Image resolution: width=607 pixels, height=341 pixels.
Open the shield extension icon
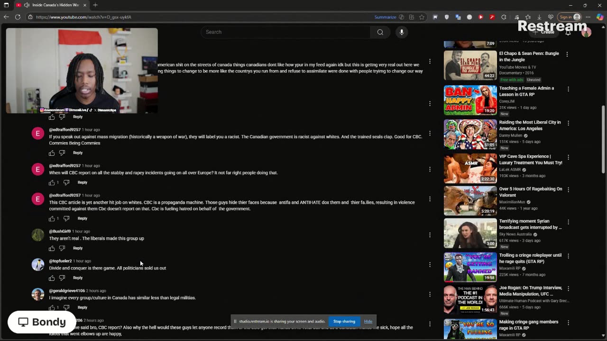pyautogui.click(x=447, y=17)
